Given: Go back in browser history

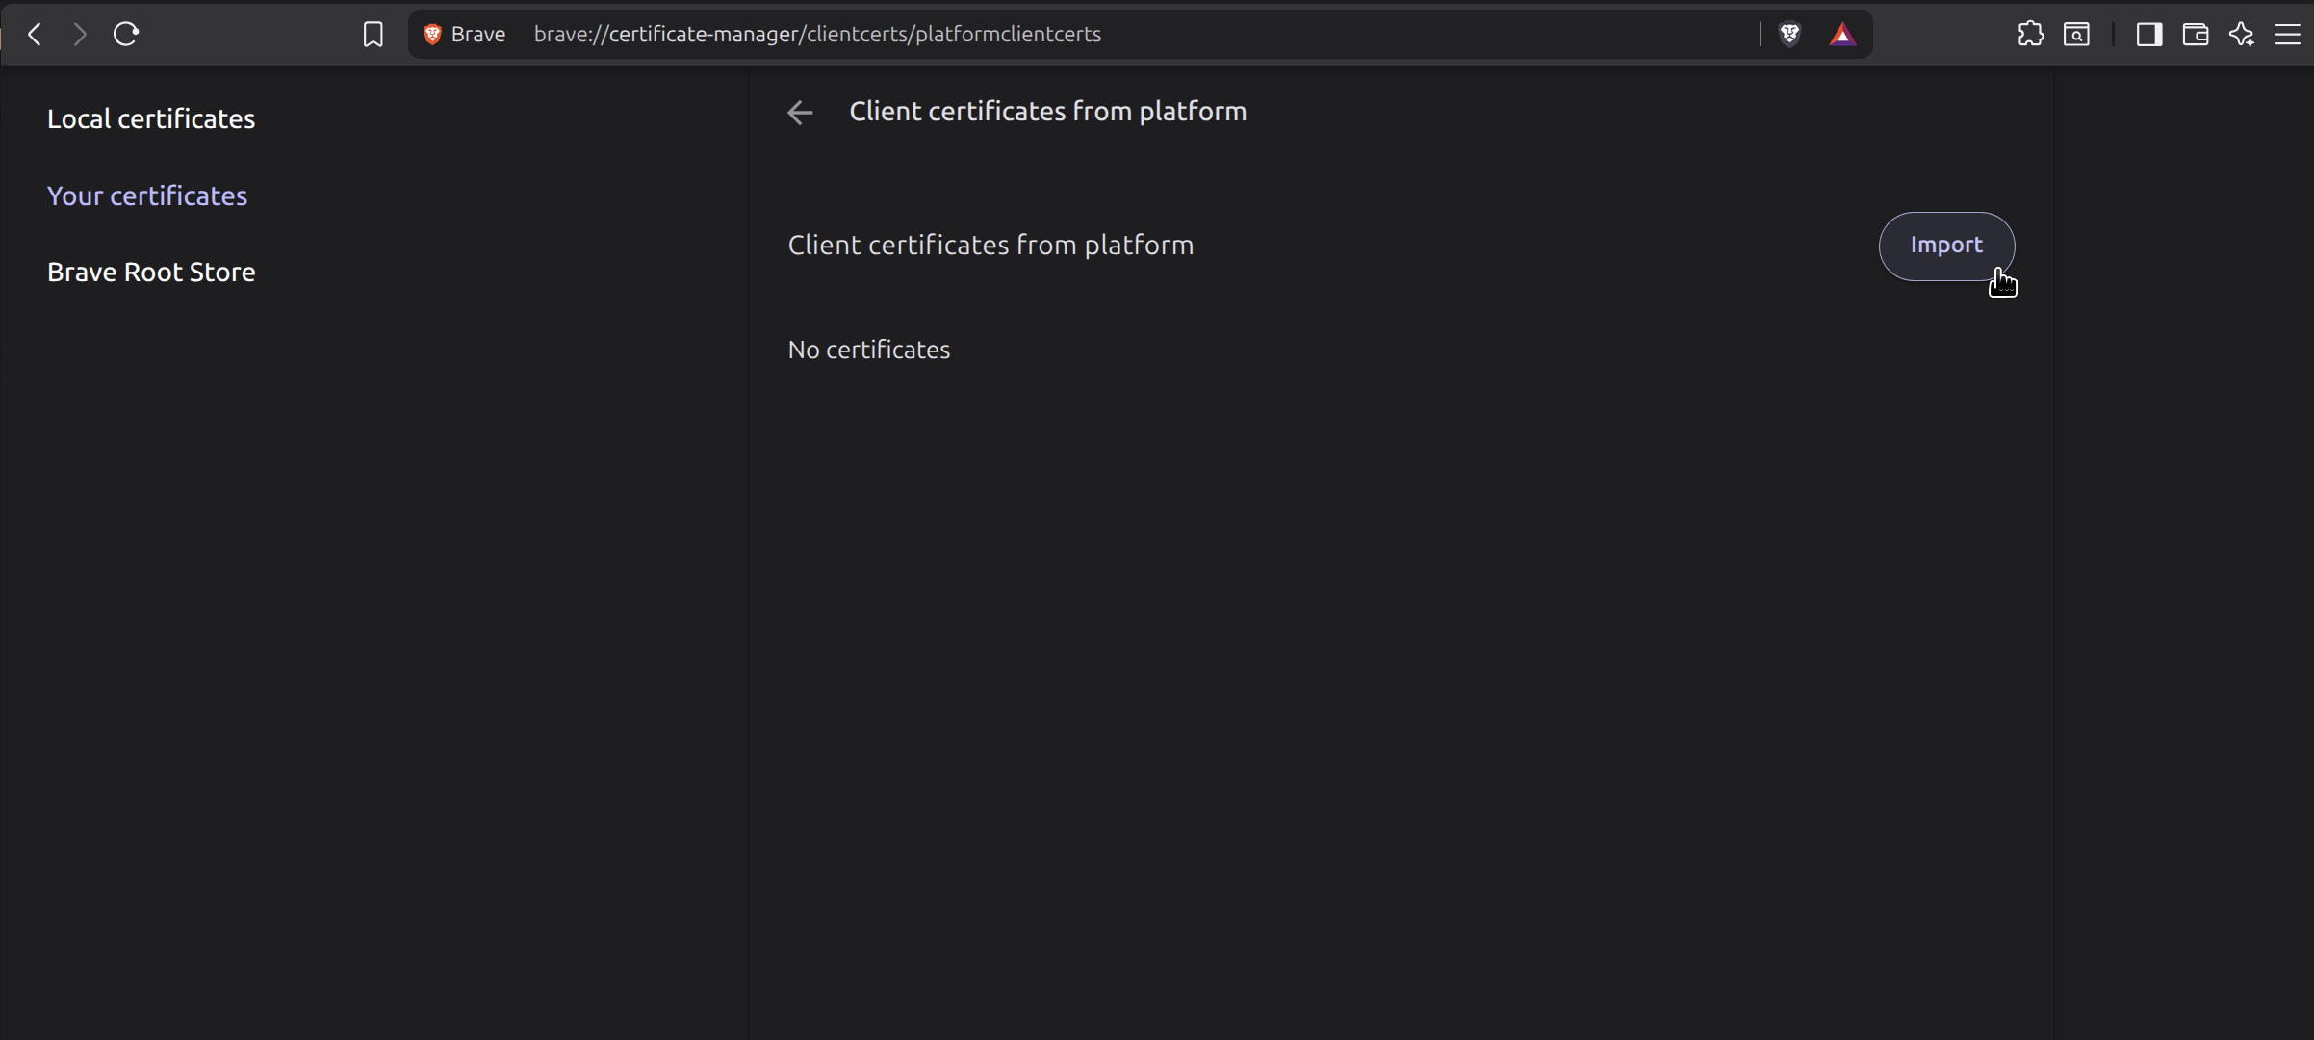Looking at the screenshot, I should 35,35.
